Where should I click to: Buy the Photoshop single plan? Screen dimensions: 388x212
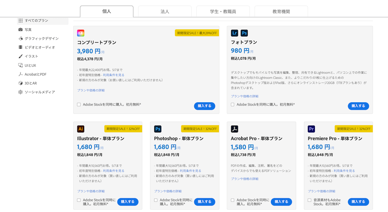click(205, 202)
